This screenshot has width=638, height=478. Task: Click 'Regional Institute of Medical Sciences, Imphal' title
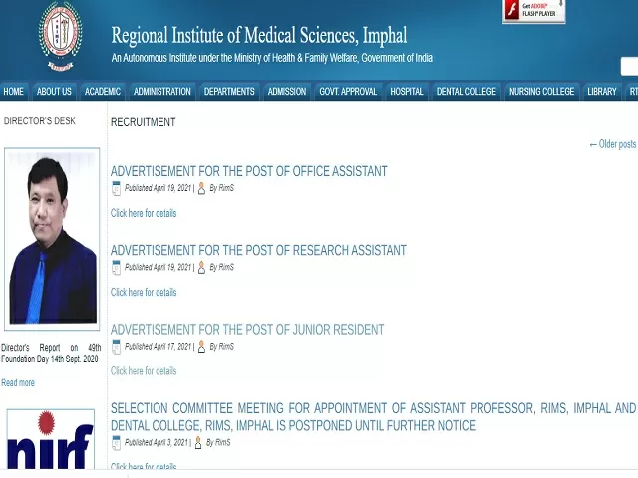[259, 36]
